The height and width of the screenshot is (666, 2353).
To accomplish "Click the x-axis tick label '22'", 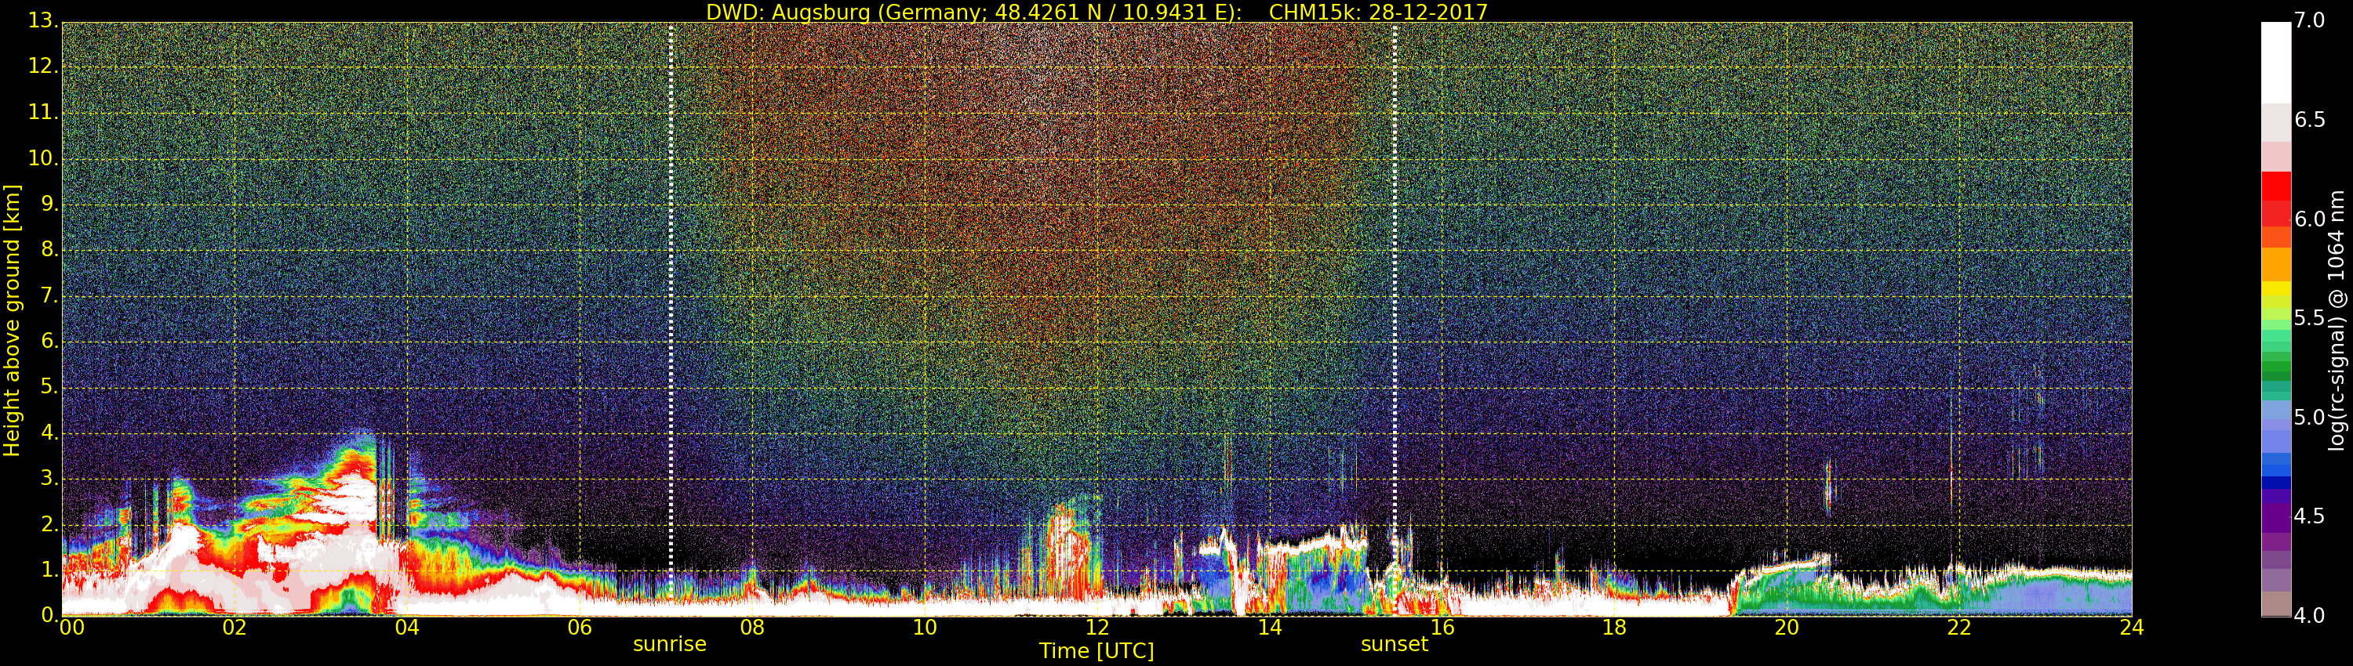I will 1959,628.
